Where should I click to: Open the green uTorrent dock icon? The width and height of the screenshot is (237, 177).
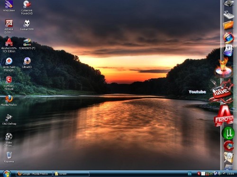(228, 133)
